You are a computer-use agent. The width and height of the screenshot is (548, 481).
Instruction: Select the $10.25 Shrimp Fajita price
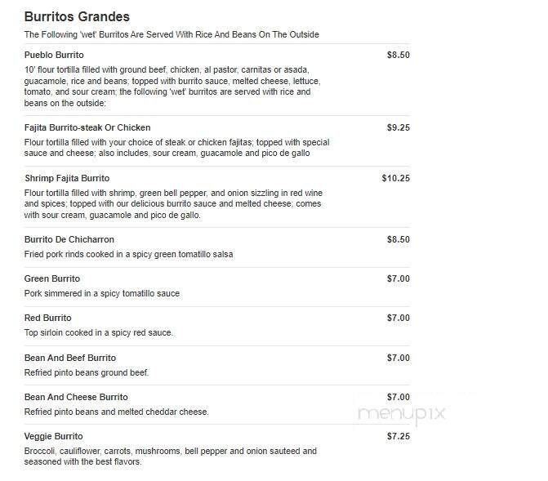(395, 178)
